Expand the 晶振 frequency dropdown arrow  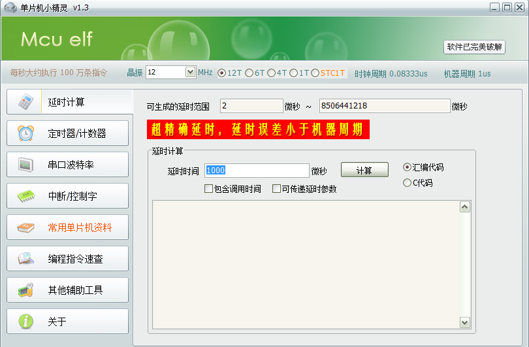click(x=190, y=72)
